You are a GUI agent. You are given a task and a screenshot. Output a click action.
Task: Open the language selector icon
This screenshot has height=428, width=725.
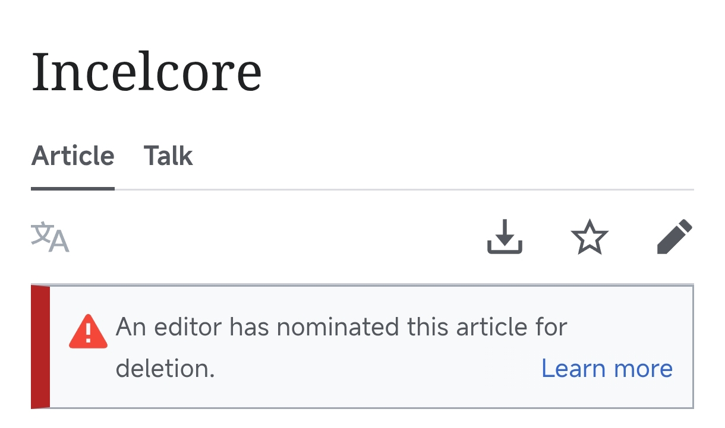tap(51, 237)
